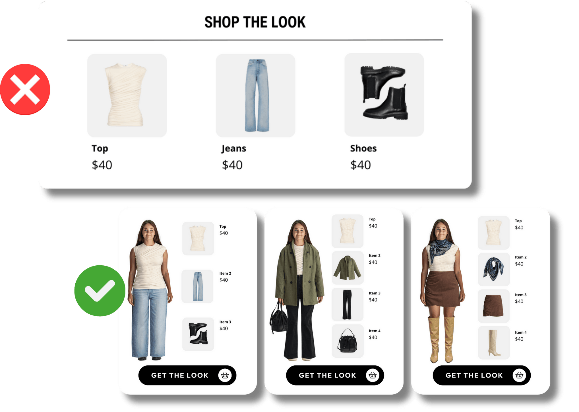Open the green jacket thumbnail
The width and height of the screenshot is (579, 412).
click(x=348, y=268)
